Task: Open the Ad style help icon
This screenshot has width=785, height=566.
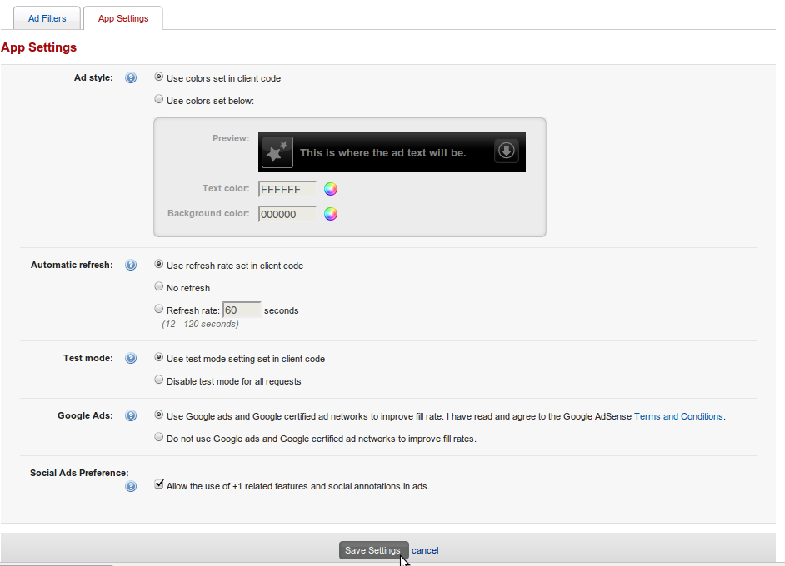Action: coord(131,78)
